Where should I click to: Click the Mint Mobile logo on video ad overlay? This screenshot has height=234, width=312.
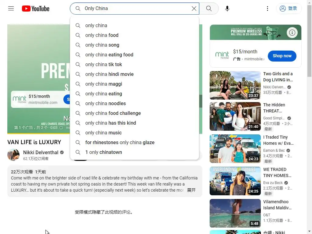(19, 99)
